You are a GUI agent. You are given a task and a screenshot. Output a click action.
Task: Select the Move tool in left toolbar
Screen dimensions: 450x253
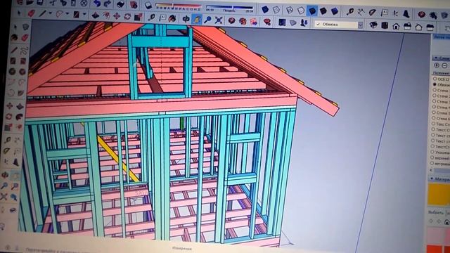(9, 106)
